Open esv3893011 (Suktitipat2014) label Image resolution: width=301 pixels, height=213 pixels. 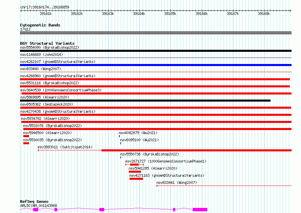pyautogui.click(x=65, y=147)
